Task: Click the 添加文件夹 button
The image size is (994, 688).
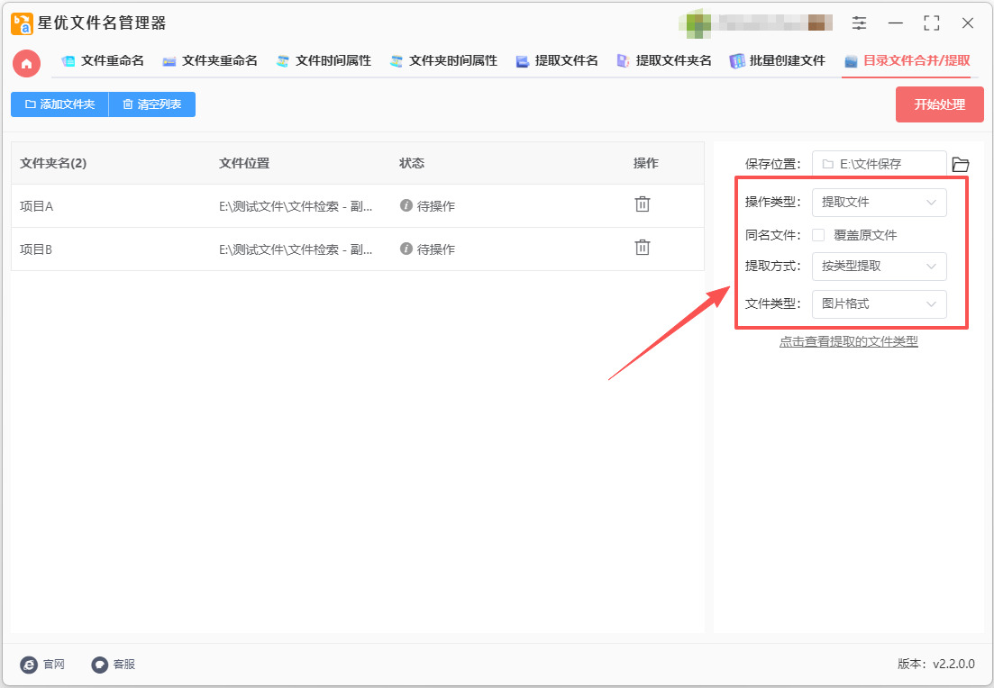Action: 59,104
